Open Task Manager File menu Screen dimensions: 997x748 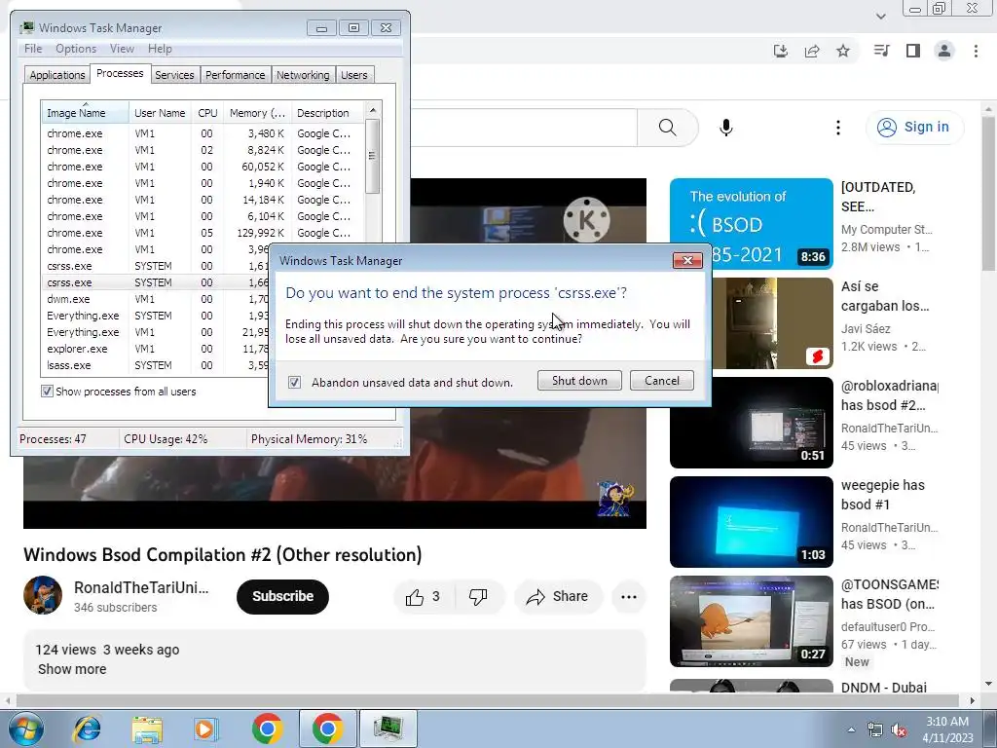(33, 49)
